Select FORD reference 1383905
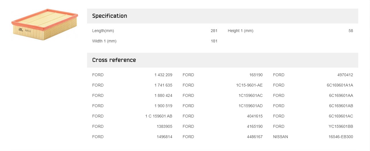Viewport: 370px width, 151px height. [164, 126]
